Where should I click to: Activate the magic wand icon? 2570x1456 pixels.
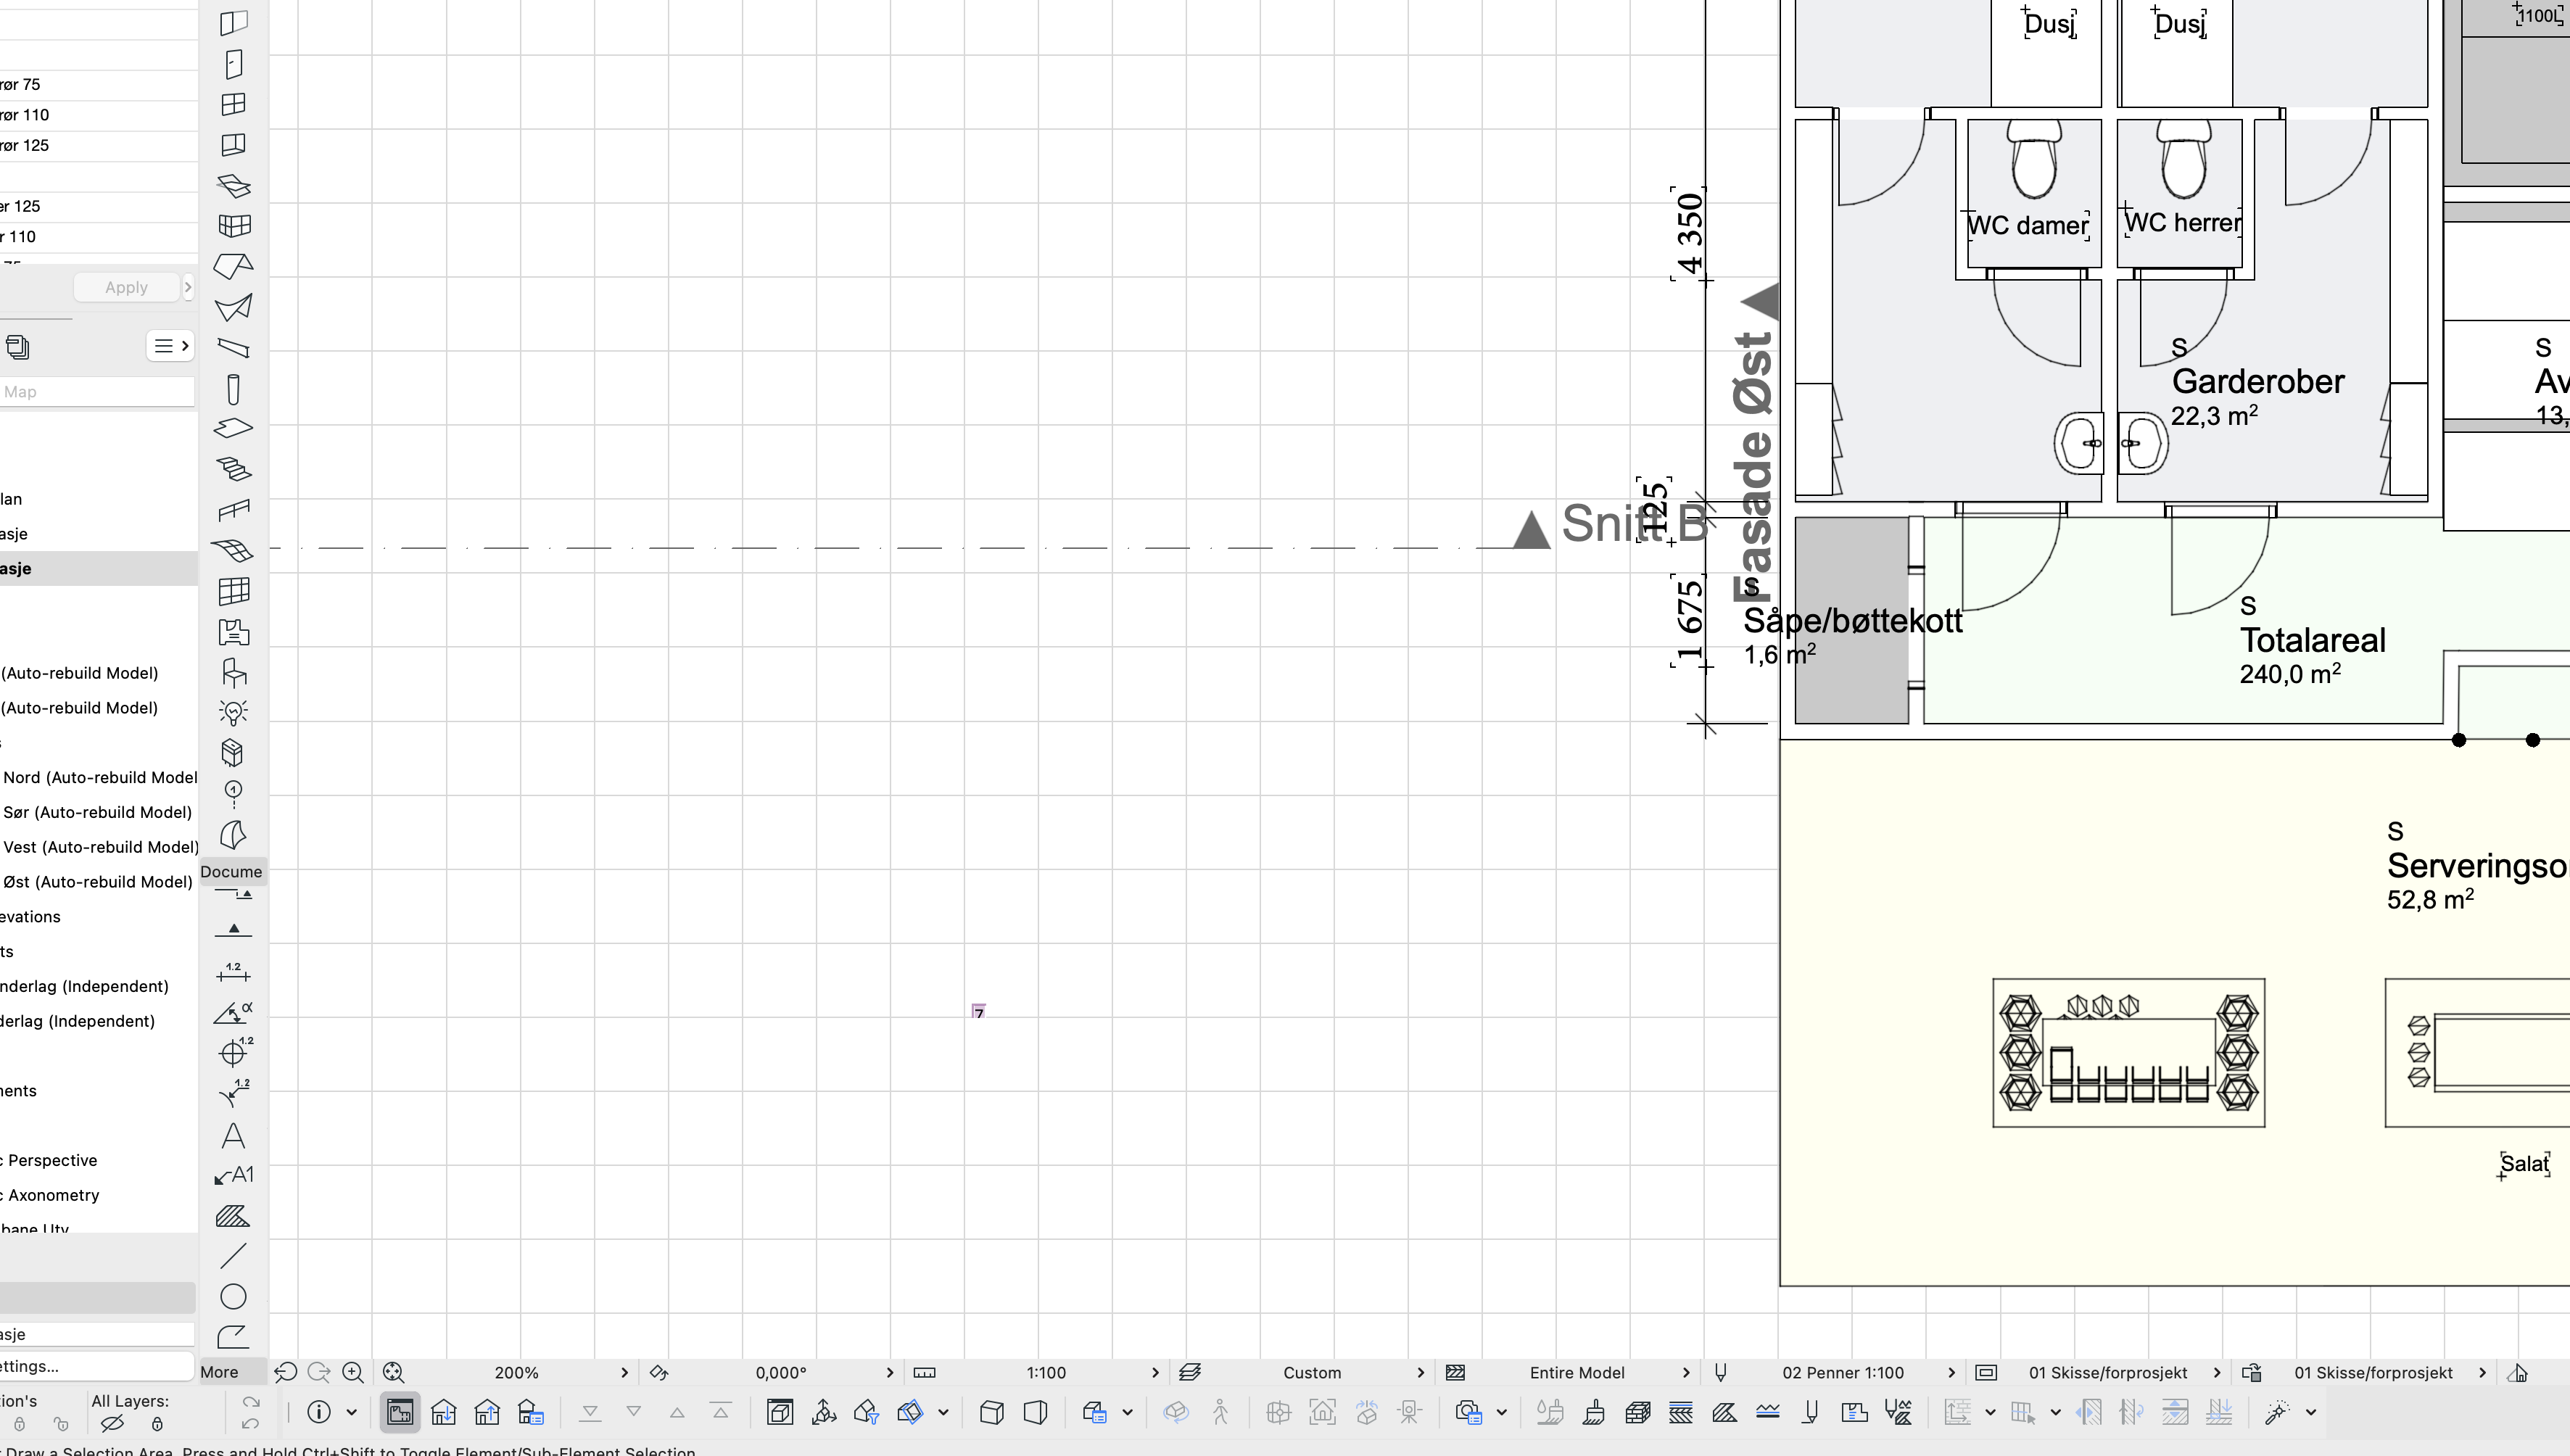(x=2277, y=1412)
